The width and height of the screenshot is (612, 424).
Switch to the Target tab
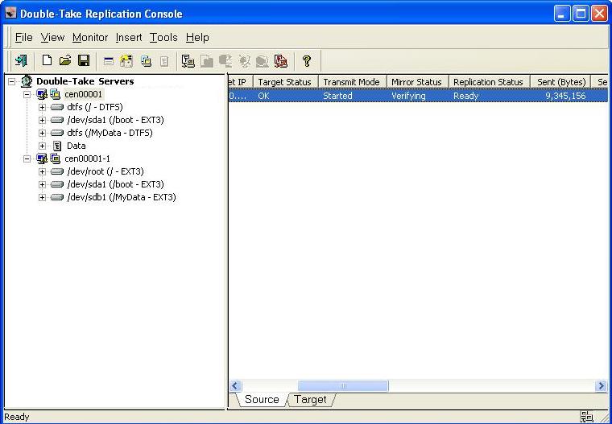pyautogui.click(x=310, y=400)
